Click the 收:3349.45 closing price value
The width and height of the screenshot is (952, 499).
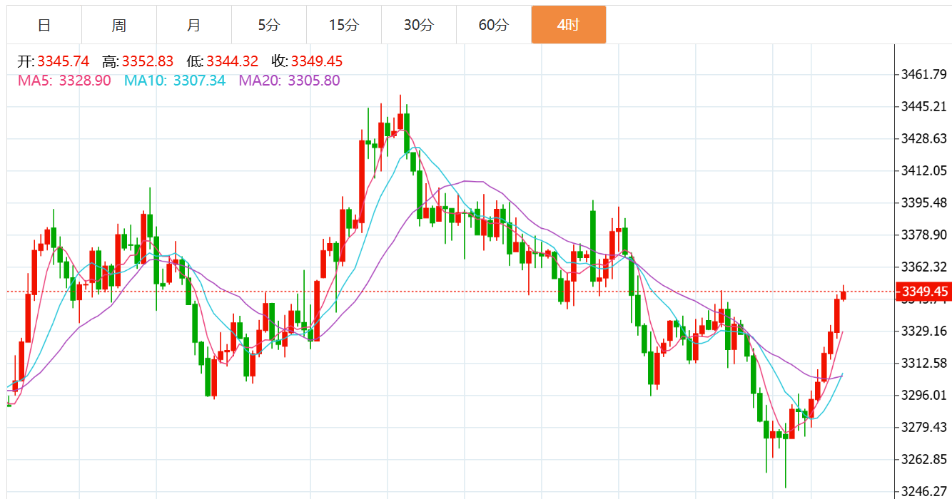click(x=307, y=62)
